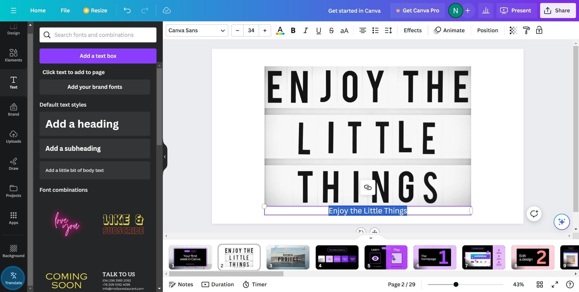
Task: Open the Canva Assistant sparkle button
Action: pos(562,222)
